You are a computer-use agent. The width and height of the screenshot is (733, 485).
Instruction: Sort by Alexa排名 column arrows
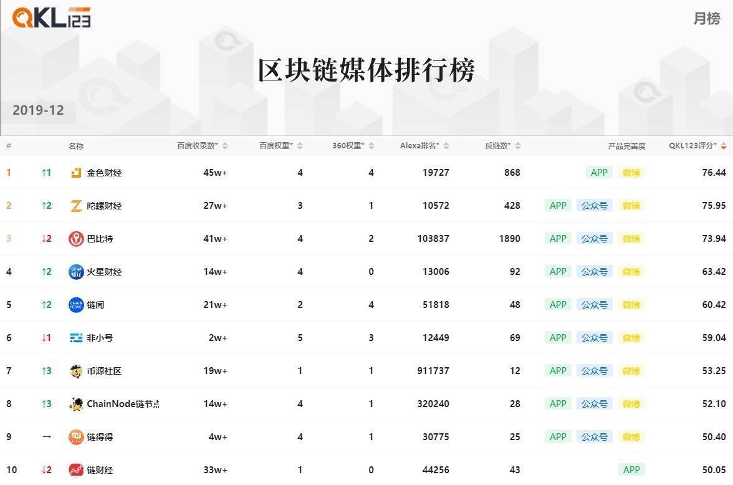[x=446, y=146]
